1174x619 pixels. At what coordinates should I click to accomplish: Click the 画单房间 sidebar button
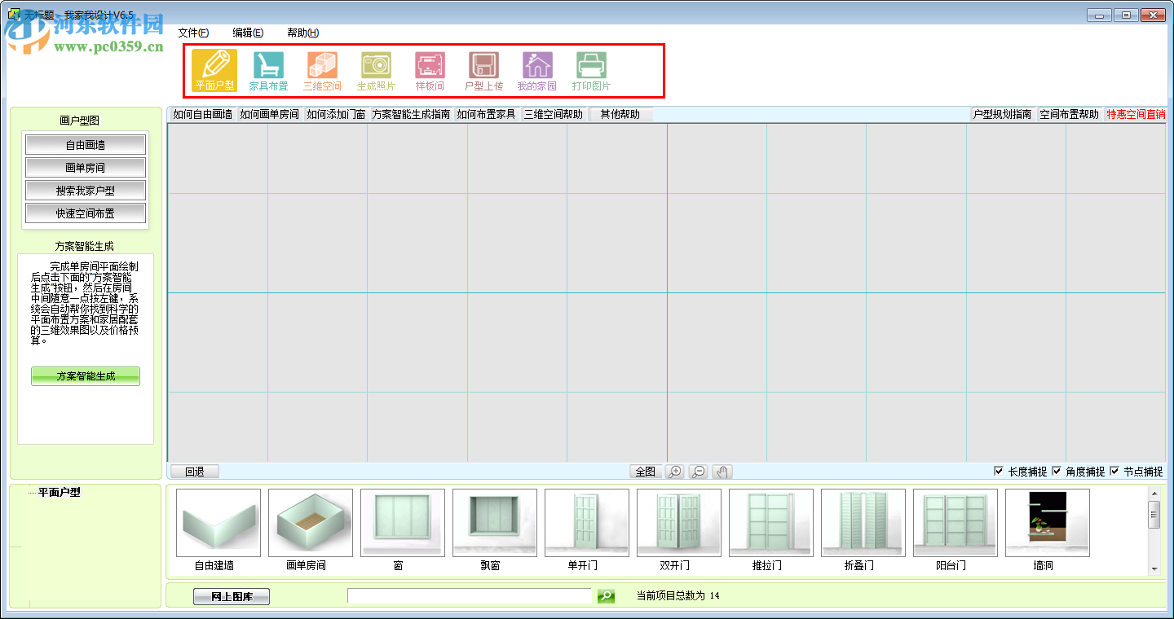(x=86, y=168)
